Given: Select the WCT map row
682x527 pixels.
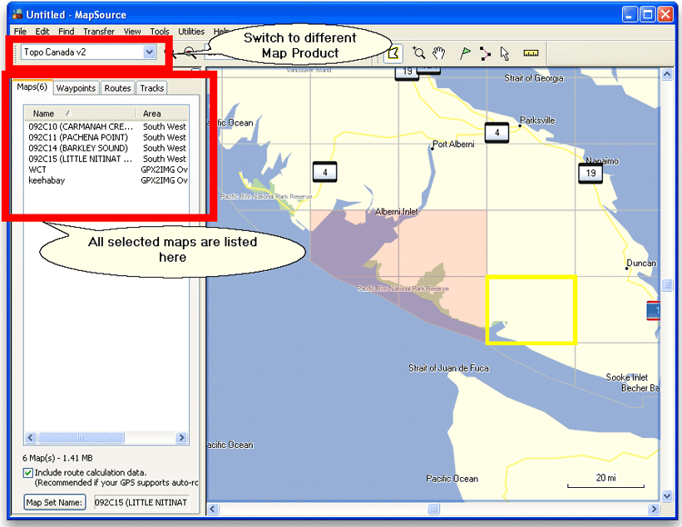Looking at the screenshot, I should pos(106,170).
